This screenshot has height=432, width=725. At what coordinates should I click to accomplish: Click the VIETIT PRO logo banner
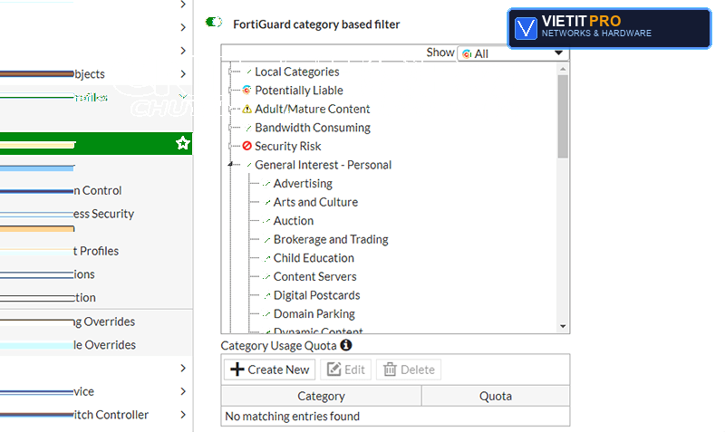tap(609, 28)
